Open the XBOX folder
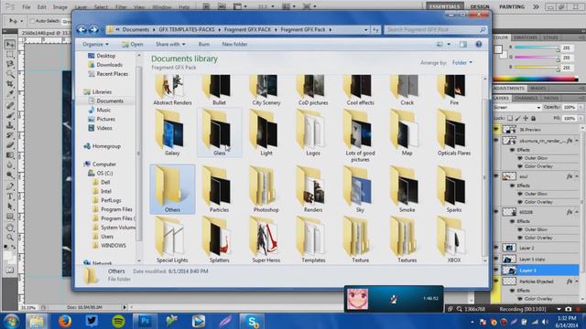Image resolution: width=586 pixels, height=329 pixels. pos(454,239)
